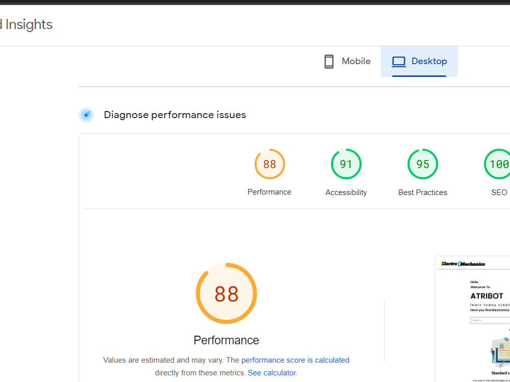This screenshot has height=382, width=510.
Task: Jump to Accessibility score gauge 91
Action: click(346, 164)
